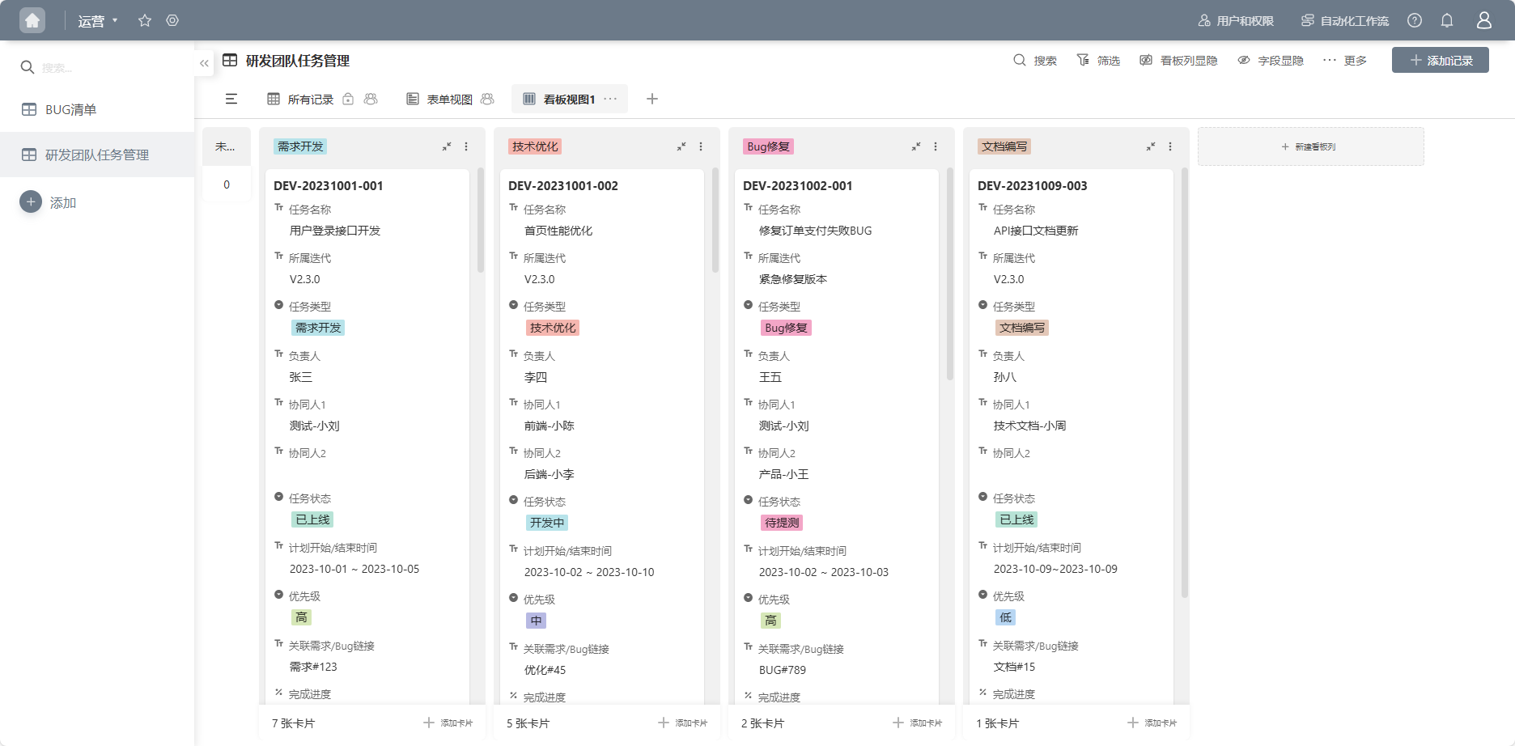The height and width of the screenshot is (746, 1515).
Task: Click the 需求开发 column scrollbar
Action: click(x=480, y=220)
